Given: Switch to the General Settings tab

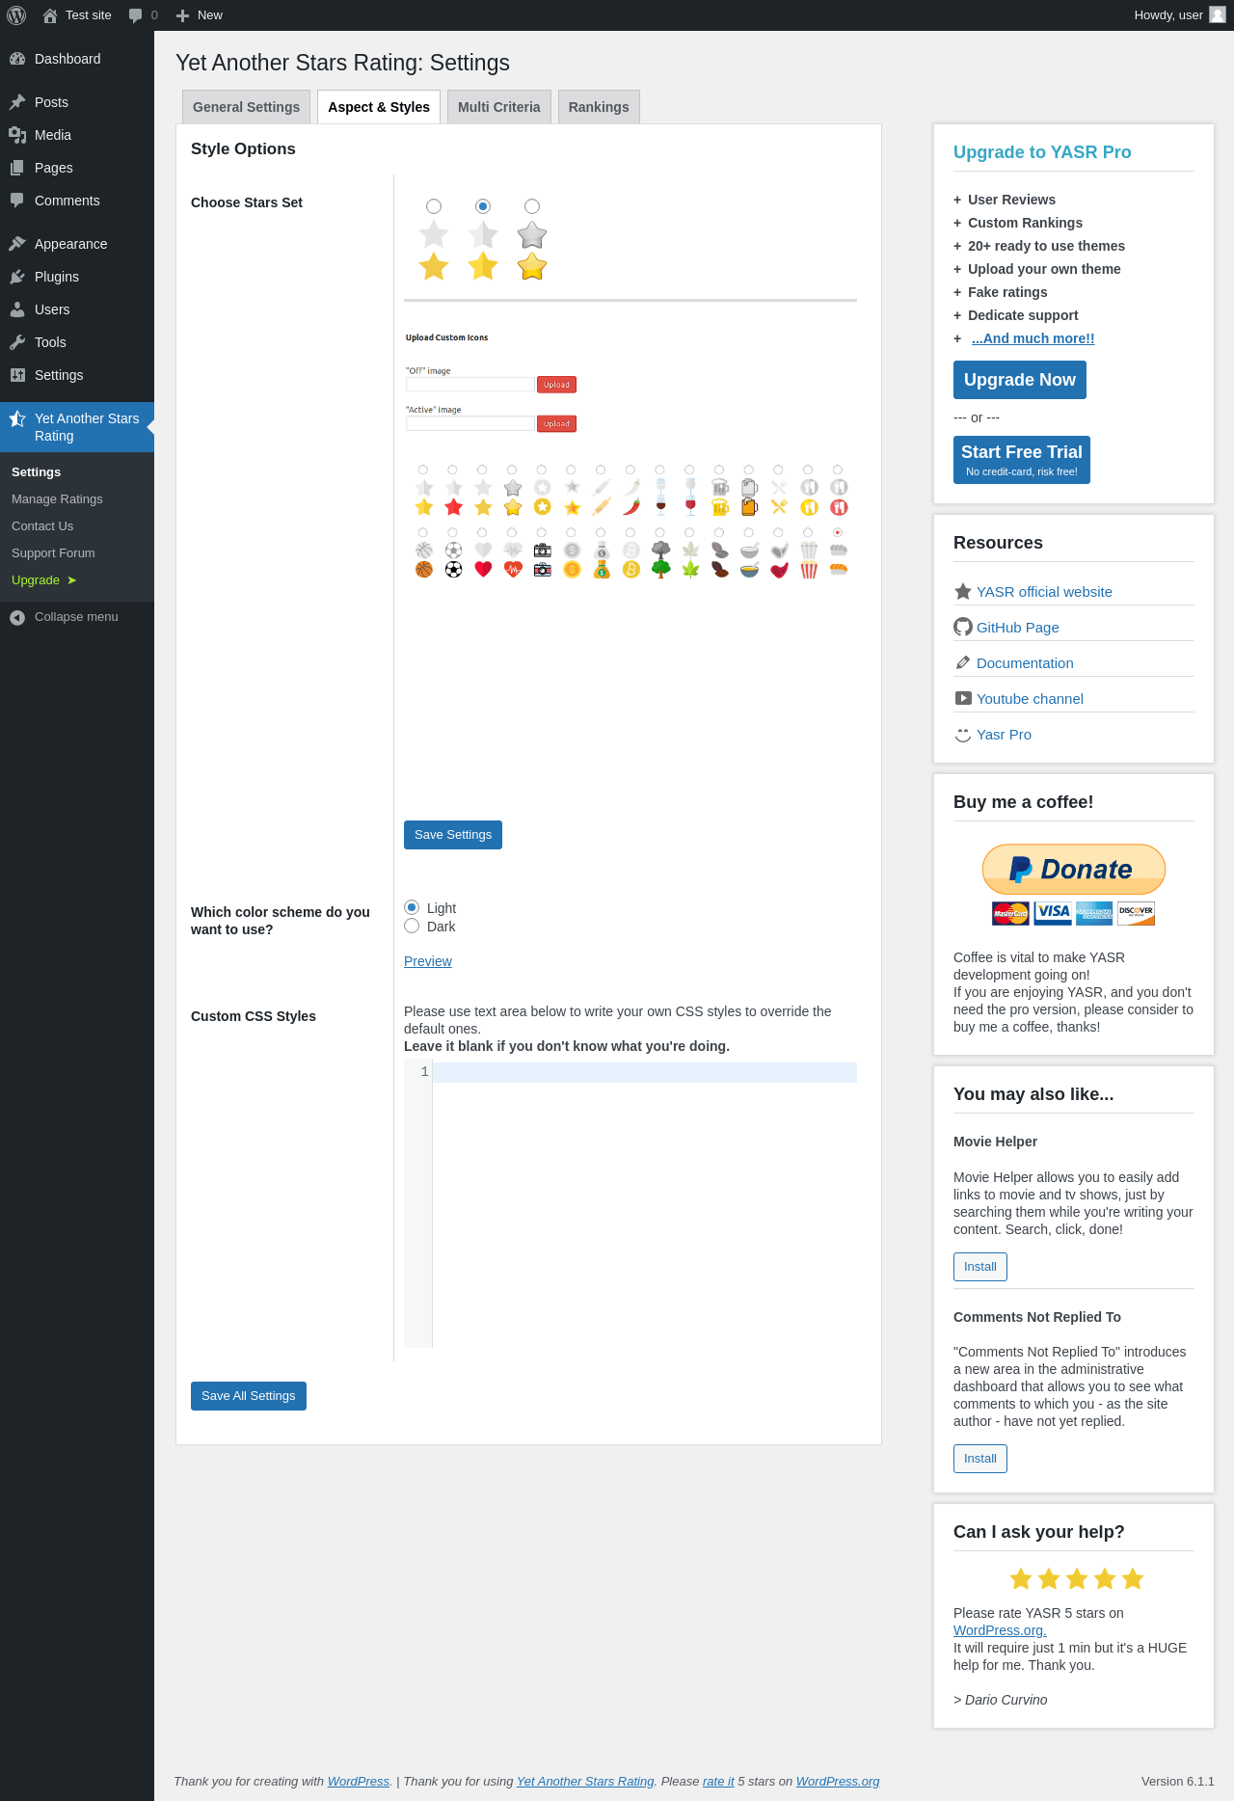Looking at the screenshot, I should tap(246, 107).
